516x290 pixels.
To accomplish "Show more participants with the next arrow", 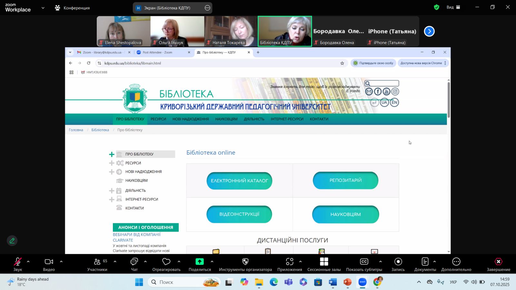I will pyautogui.click(x=429, y=31).
